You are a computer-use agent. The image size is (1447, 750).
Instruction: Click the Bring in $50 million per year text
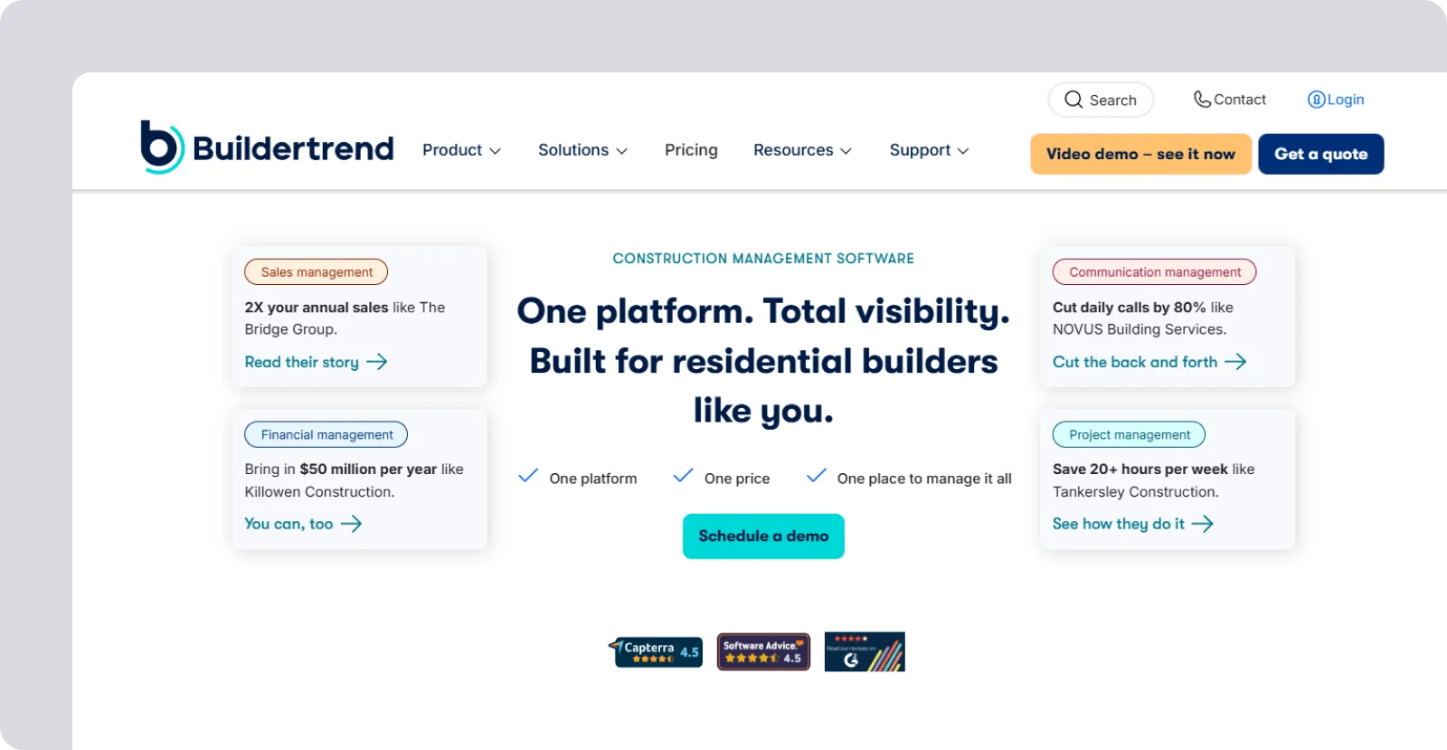coord(341,470)
